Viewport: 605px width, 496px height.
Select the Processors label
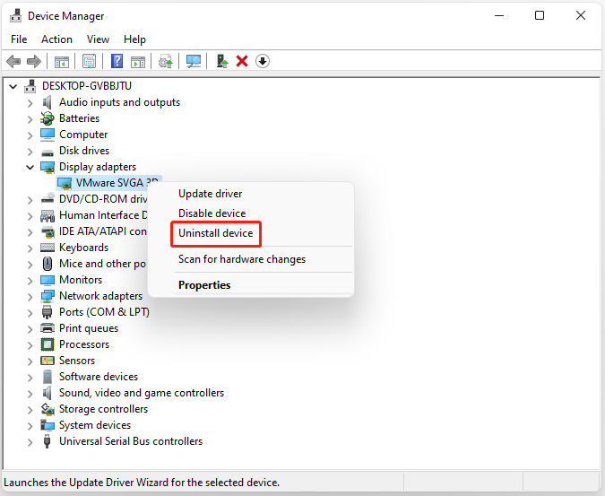[84, 344]
